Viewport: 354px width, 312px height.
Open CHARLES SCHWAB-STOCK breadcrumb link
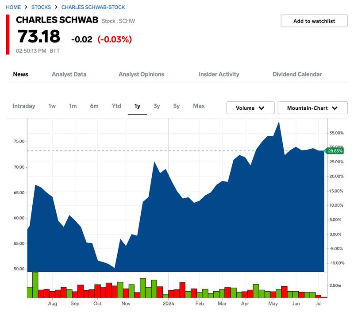coord(93,7)
